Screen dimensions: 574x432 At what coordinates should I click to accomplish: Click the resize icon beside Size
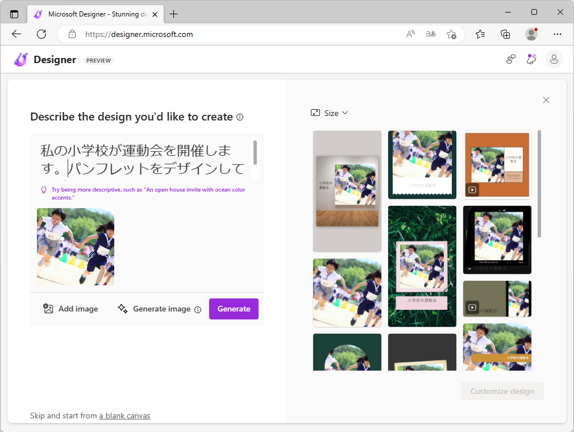(x=316, y=113)
